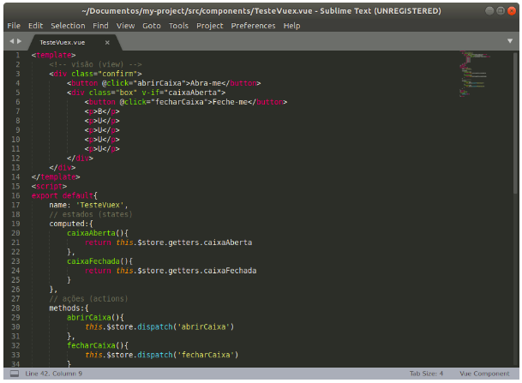
Task: Go to next tab with right arrow
Action: click(x=20, y=41)
